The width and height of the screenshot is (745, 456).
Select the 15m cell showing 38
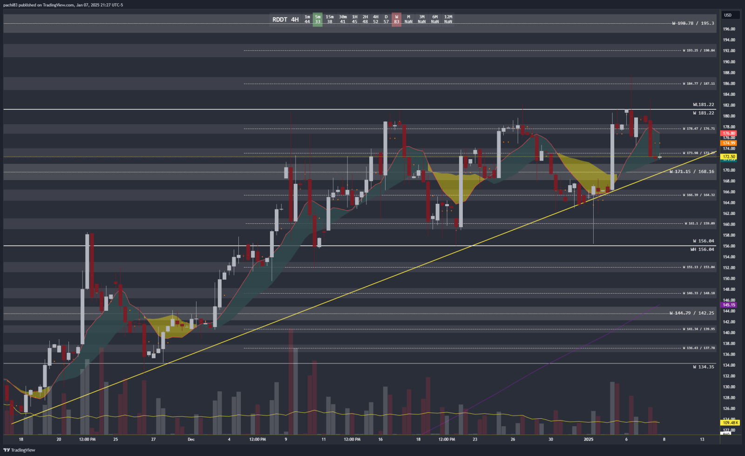330,20
